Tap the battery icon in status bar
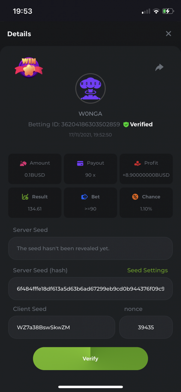 click(168, 11)
